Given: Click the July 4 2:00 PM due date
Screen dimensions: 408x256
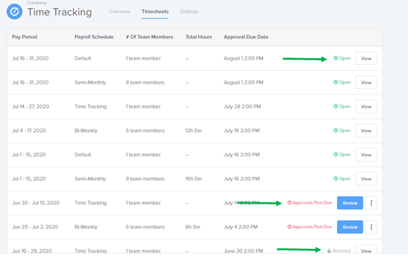Looking at the screenshot, I should point(241,227).
